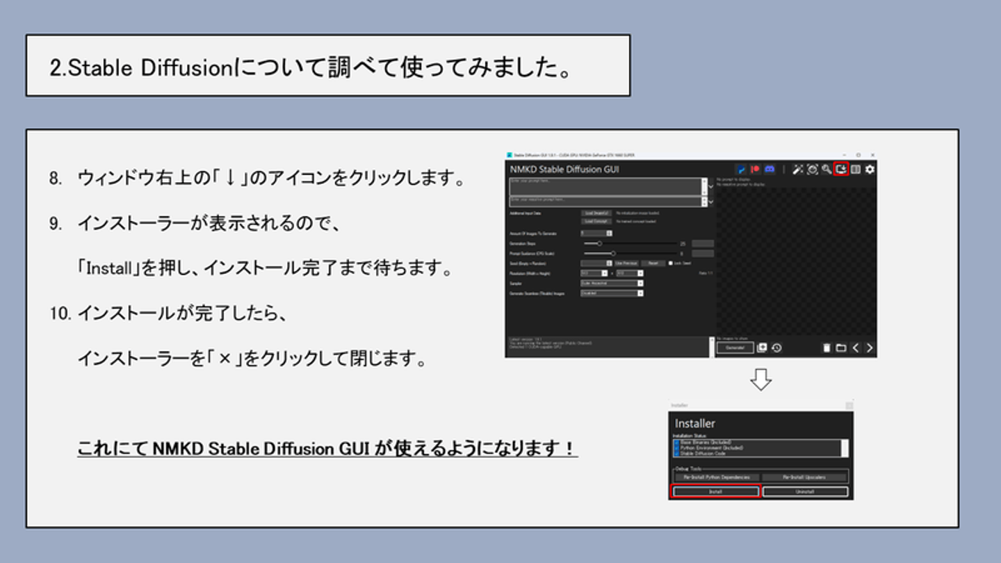The height and width of the screenshot is (563, 1001).
Task: Close the Installer window
Action: click(849, 405)
